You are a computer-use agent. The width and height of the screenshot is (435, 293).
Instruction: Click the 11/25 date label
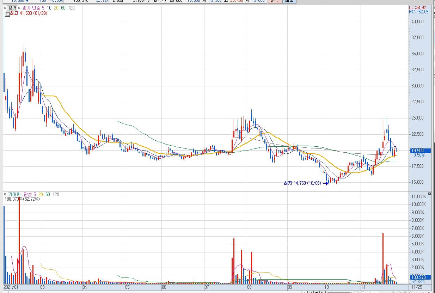(417, 287)
